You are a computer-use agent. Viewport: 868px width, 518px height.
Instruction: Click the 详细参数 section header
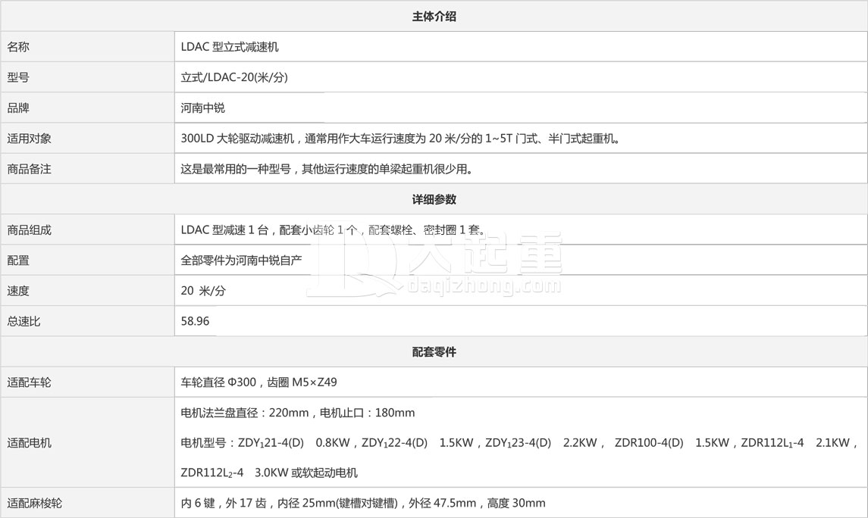click(434, 200)
